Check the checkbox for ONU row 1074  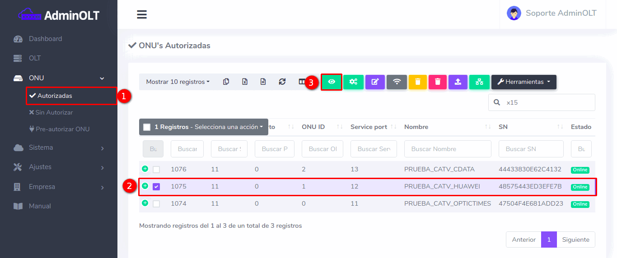point(156,204)
